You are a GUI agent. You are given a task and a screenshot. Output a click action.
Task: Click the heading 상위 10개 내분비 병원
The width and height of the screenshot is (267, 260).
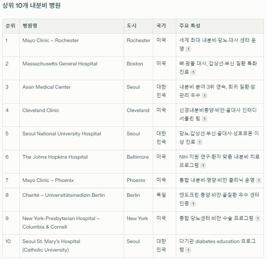tap(32, 5)
